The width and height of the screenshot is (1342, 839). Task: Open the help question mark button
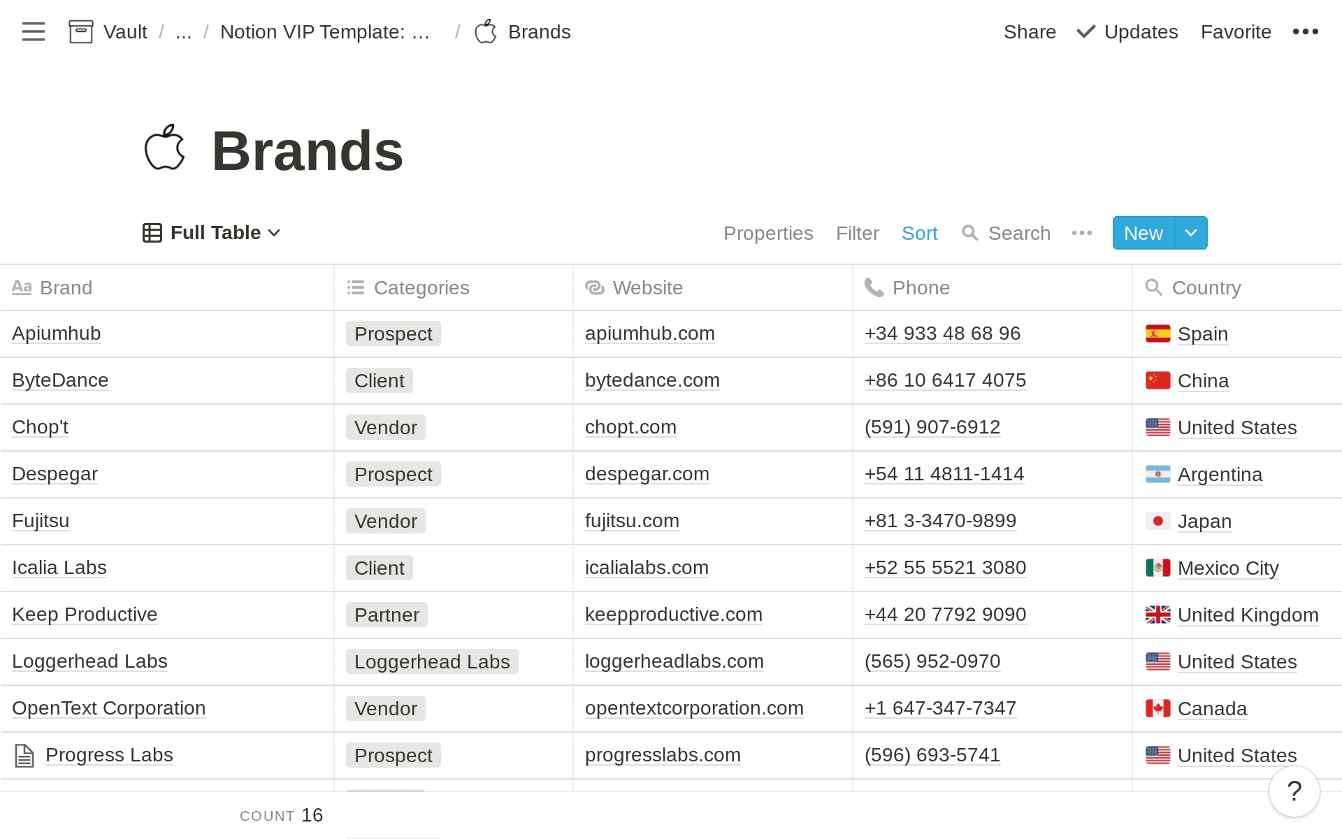(x=1294, y=791)
